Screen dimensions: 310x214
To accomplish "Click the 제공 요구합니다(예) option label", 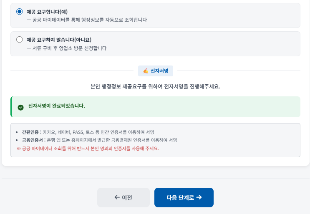I will (47, 12).
